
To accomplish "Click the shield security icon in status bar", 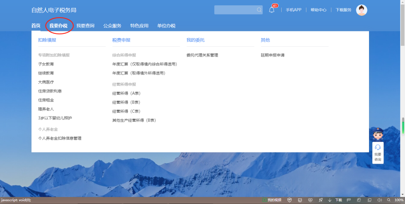I will click(289, 200).
